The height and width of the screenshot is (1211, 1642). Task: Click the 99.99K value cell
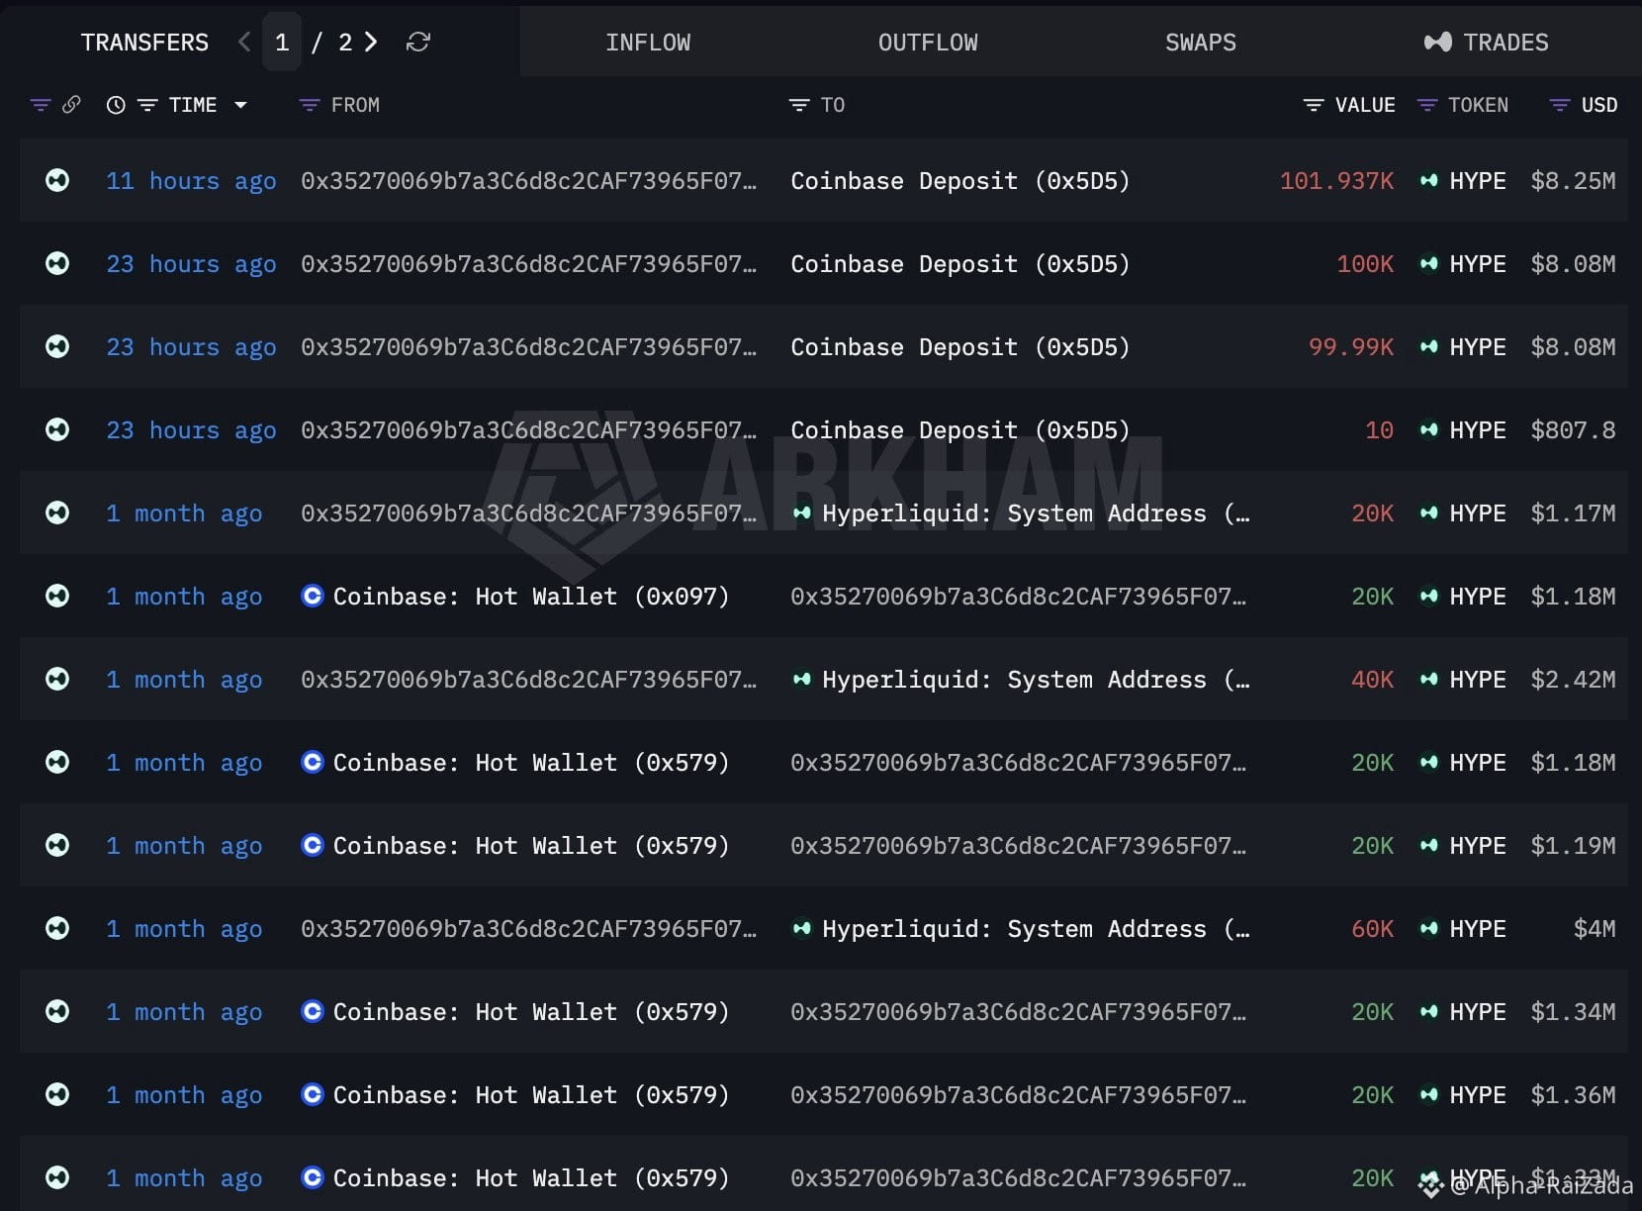tap(1350, 347)
